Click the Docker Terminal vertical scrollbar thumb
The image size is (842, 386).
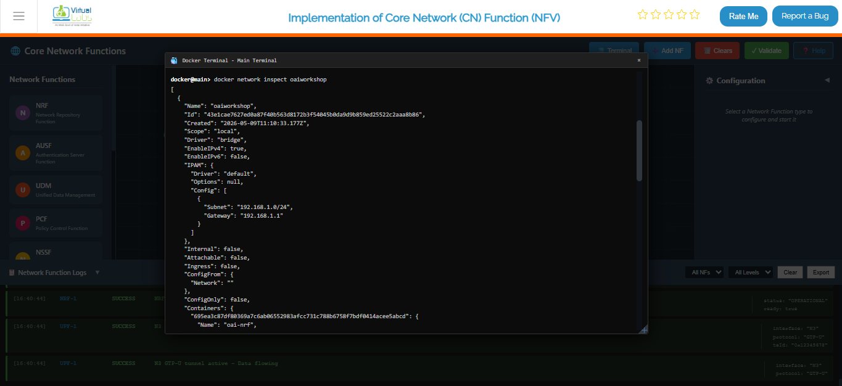point(639,150)
